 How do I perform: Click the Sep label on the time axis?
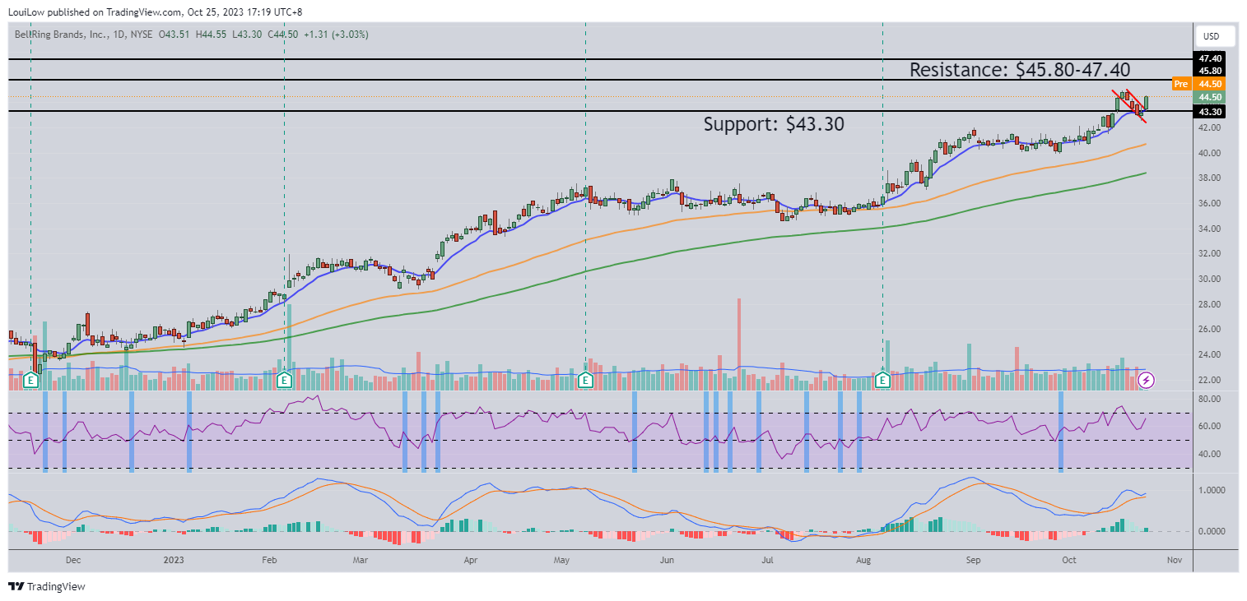tap(973, 560)
